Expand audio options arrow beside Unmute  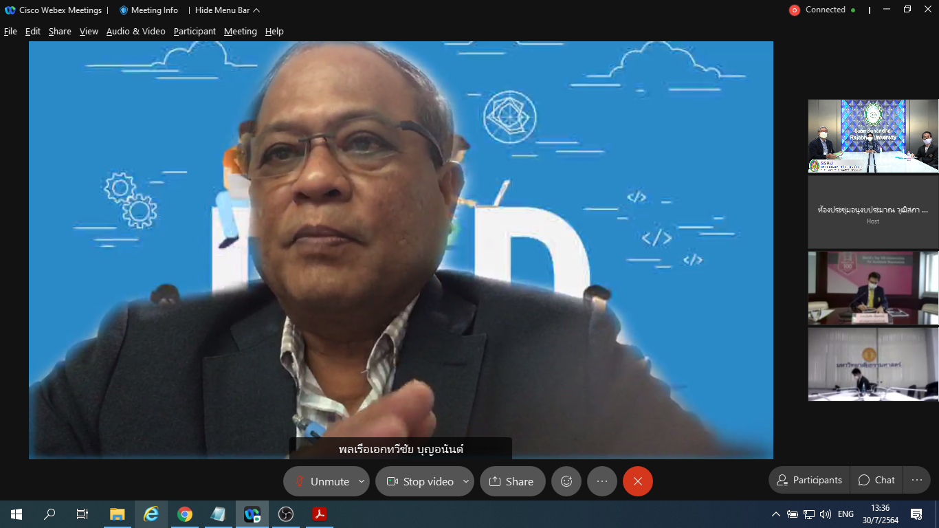[x=362, y=481]
